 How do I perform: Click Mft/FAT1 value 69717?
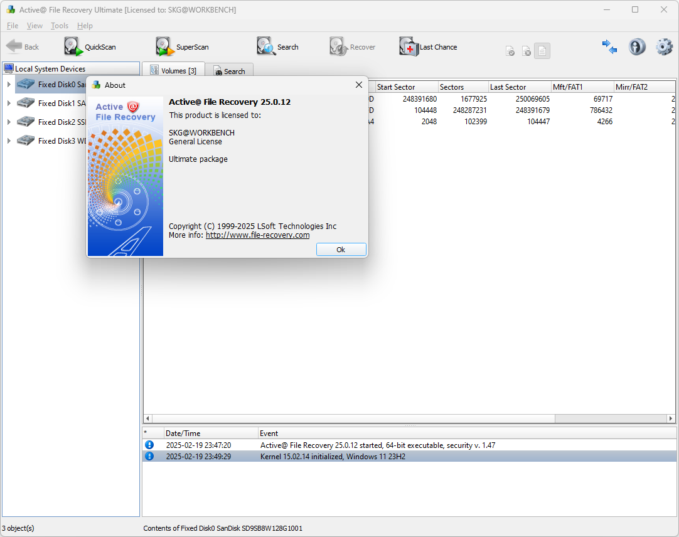pyautogui.click(x=603, y=98)
